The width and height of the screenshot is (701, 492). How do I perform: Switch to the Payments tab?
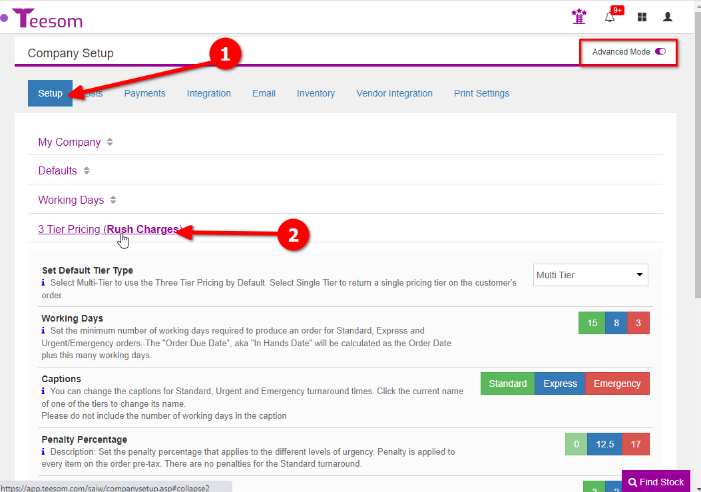pyautogui.click(x=145, y=93)
